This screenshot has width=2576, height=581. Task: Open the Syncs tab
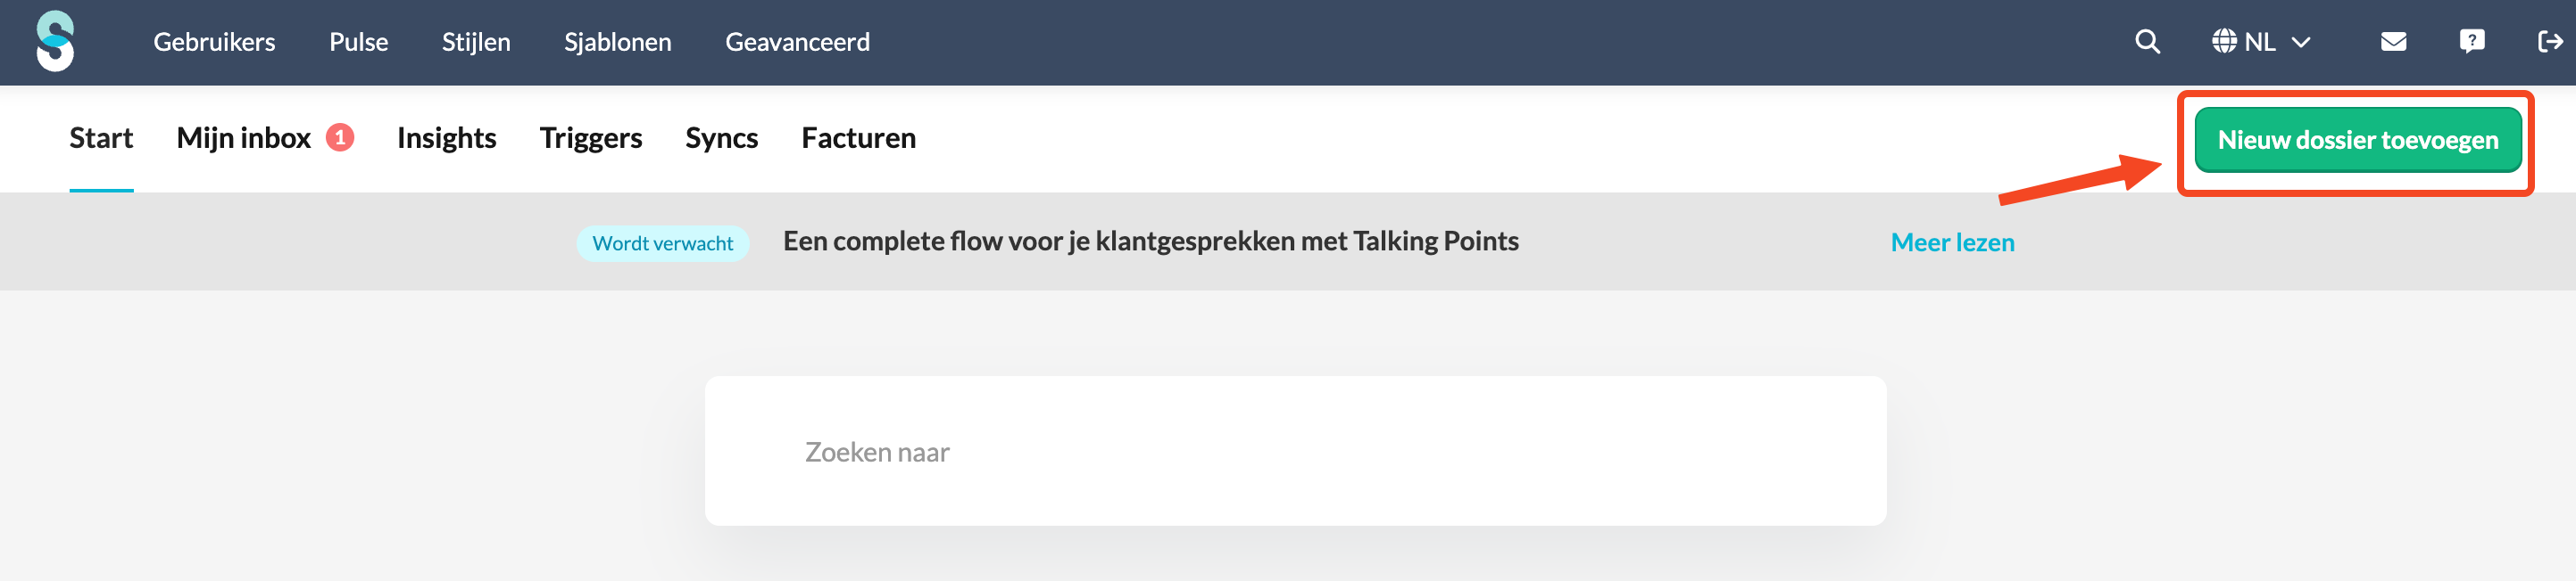(x=721, y=138)
